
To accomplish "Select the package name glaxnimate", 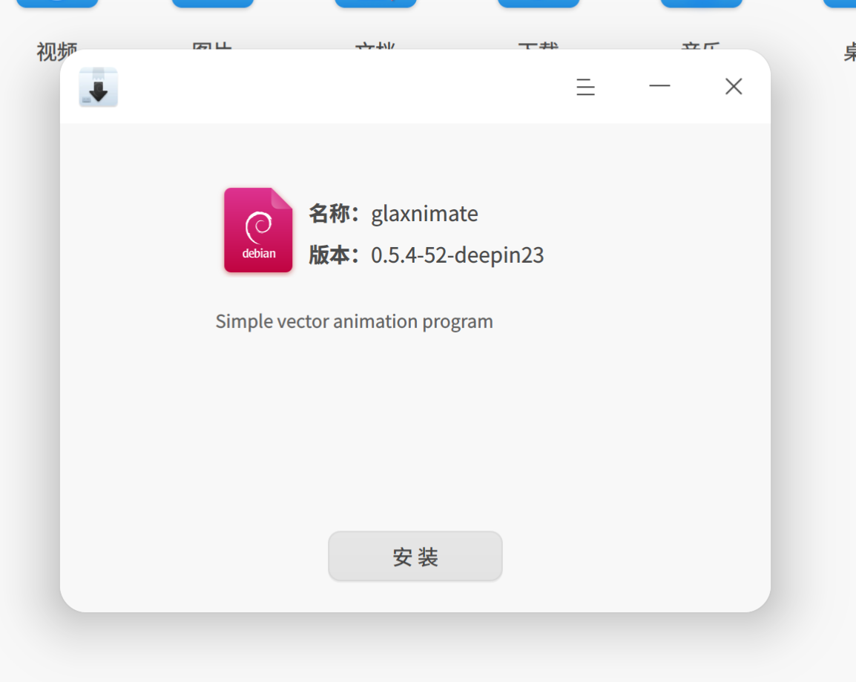I will tap(424, 214).
